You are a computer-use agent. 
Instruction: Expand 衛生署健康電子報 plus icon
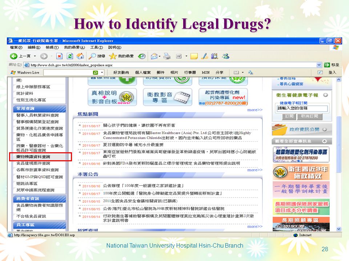pyautogui.click(x=325, y=95)
